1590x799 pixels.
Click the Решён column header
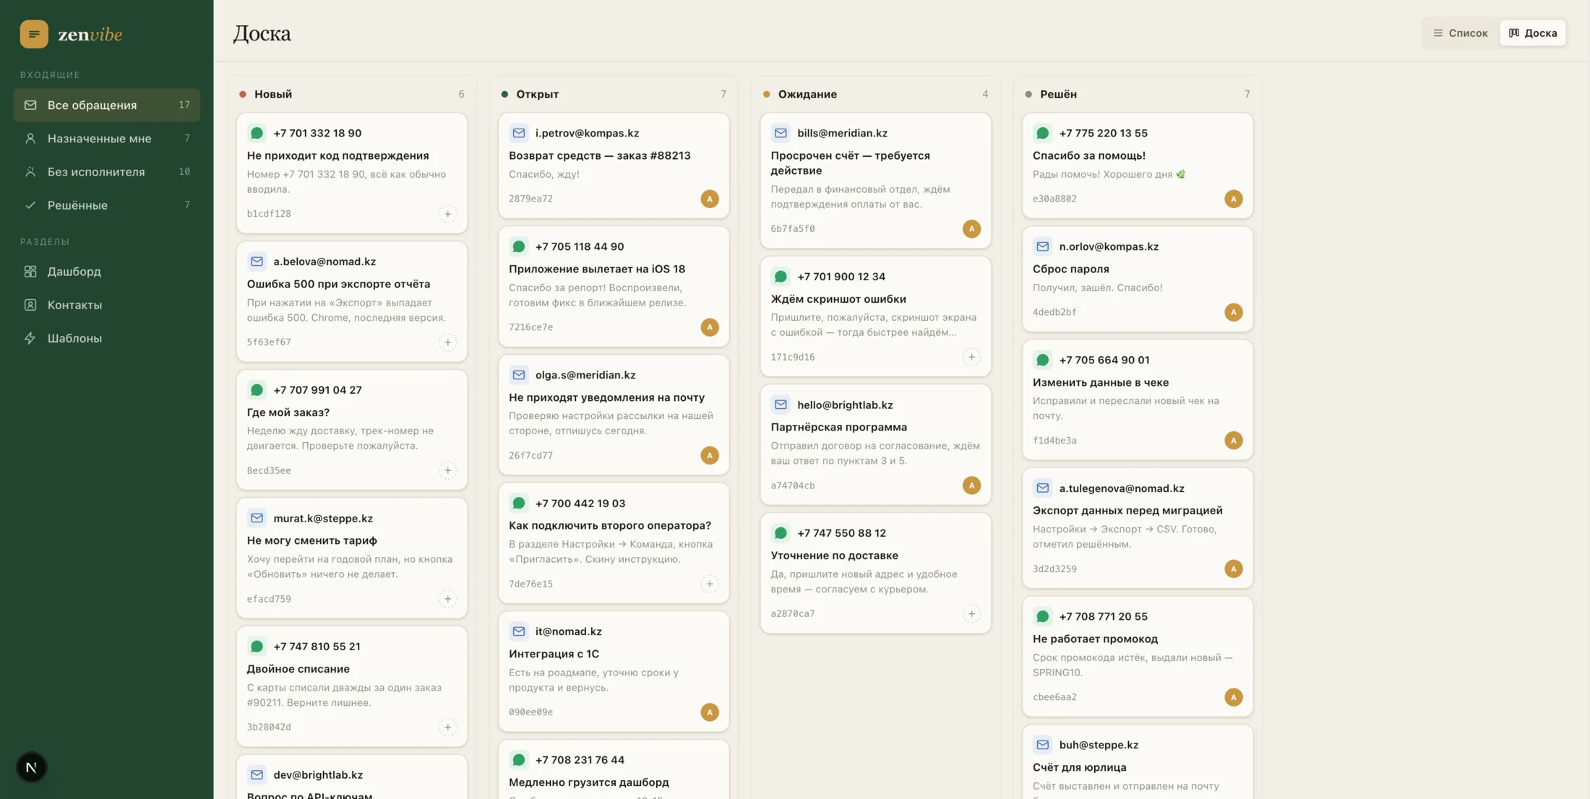pyautogui.click(x=1138, y=94)
